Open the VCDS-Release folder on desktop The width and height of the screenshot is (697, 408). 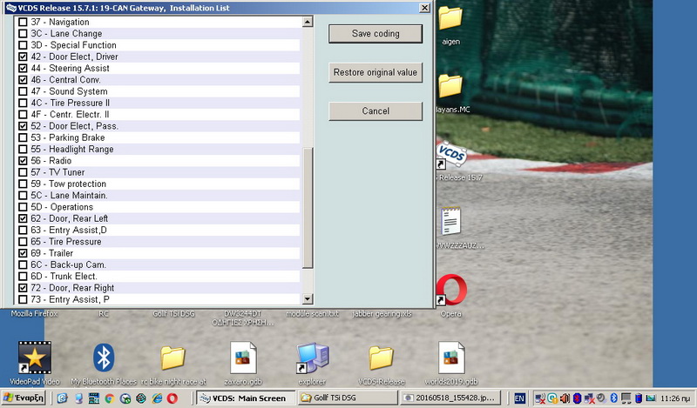[381, 358]
